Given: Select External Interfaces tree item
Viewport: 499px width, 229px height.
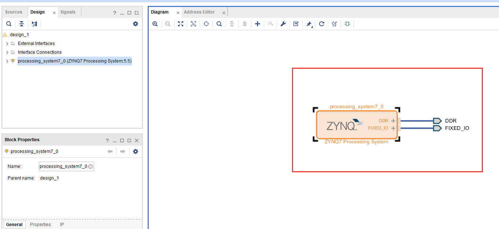Looking at the screenshot, I should click(x=36, y=44).
